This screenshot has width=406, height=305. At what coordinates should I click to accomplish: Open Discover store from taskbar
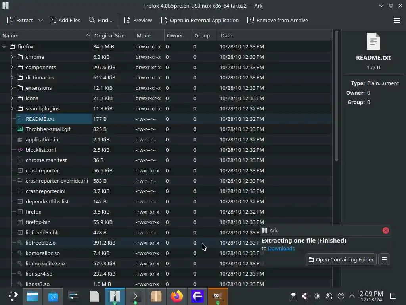coord(53,296)
